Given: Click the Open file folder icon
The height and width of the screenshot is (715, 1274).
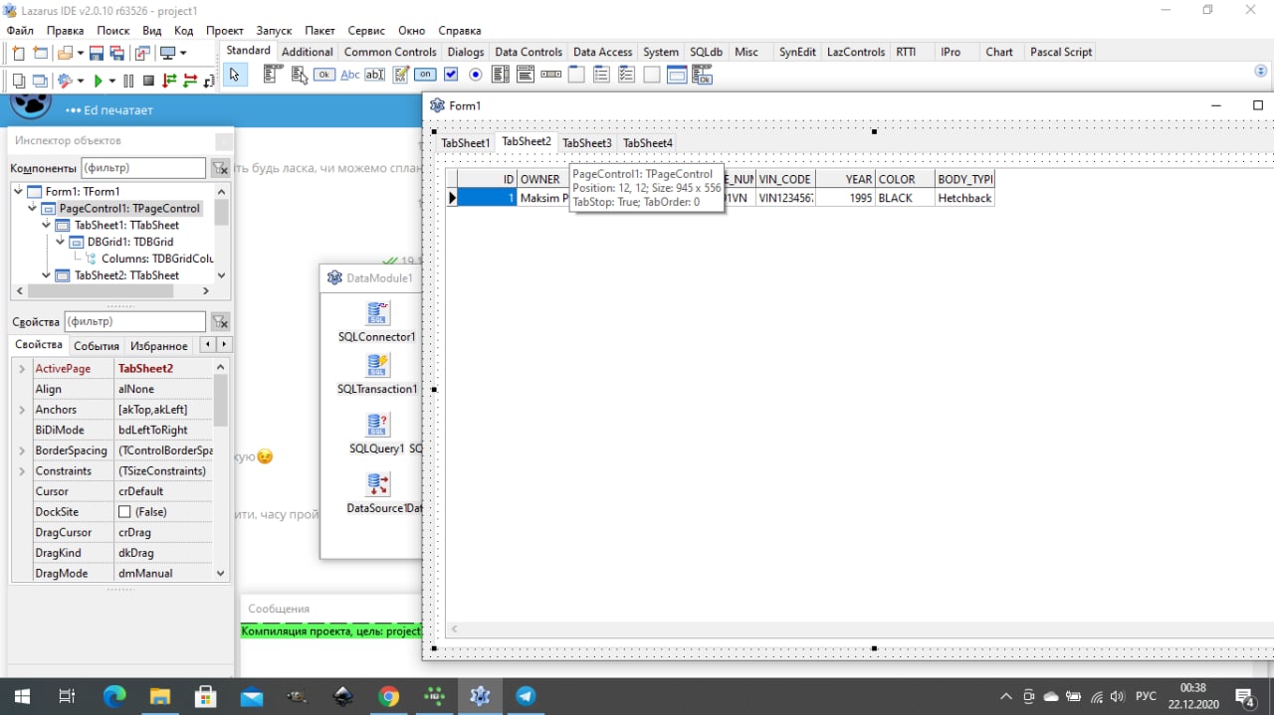Looking at the screenshot, I should tap(66, 54).
